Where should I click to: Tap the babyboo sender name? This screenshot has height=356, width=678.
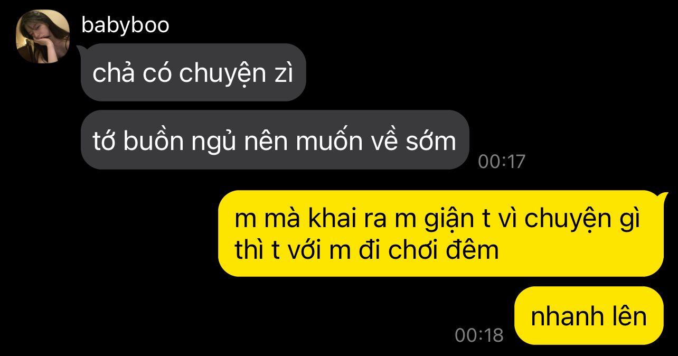tap(125, 25)
